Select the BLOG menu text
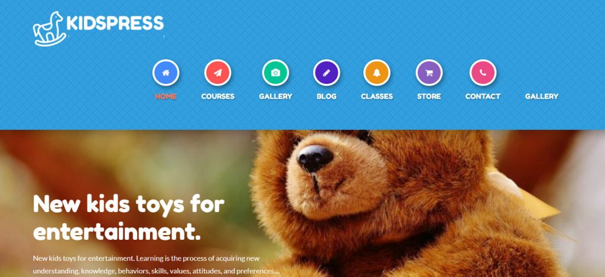The height and width of the screenshot is (277, 605). point(326,96)
